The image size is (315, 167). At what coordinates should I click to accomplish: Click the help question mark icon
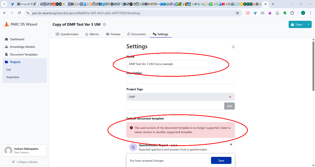pyautogui.click(x=233, y=47)
